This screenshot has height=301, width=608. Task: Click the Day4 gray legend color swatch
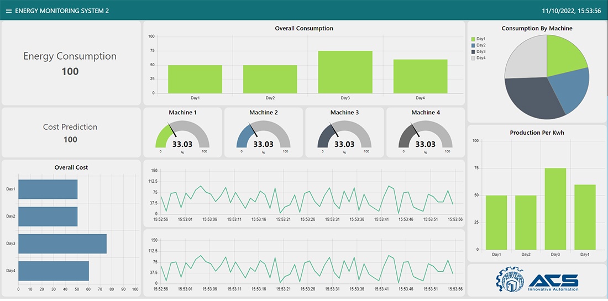pos(473,58)
